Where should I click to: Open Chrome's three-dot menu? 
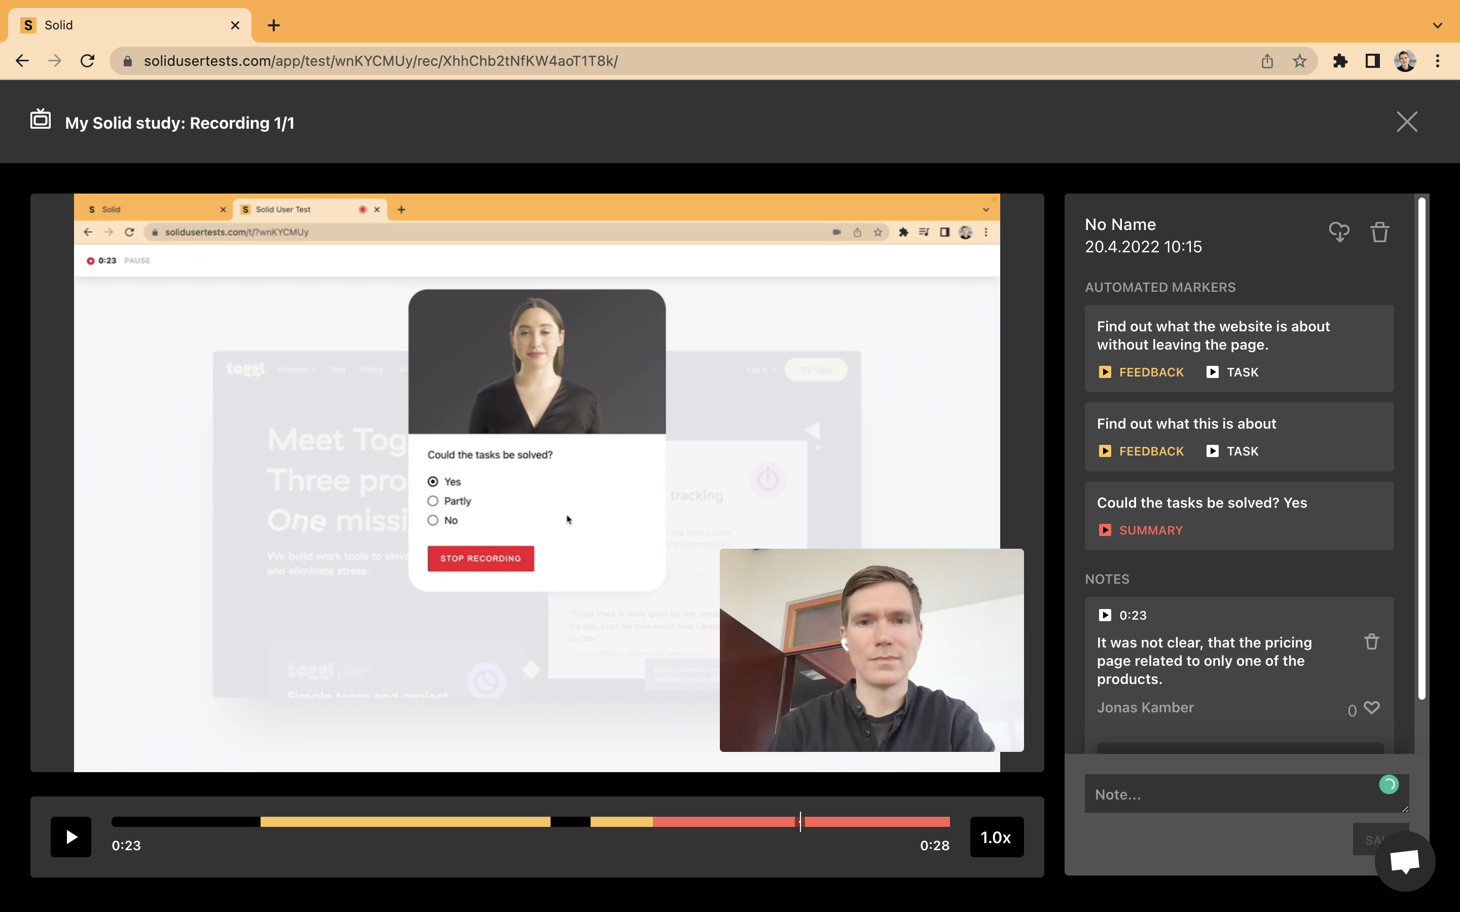tap(1438, 60)
